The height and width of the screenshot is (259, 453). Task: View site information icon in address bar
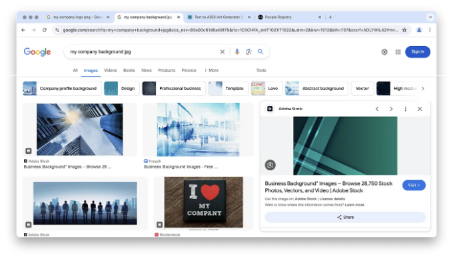coord(57,30)
